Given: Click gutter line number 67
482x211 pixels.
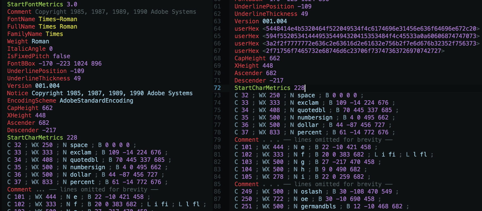Looking at the screenshot, I should [x=217, y=51].
